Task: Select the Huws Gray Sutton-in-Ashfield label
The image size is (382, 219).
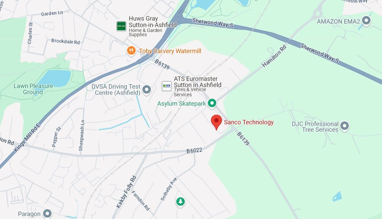Action: coord(153,22)
